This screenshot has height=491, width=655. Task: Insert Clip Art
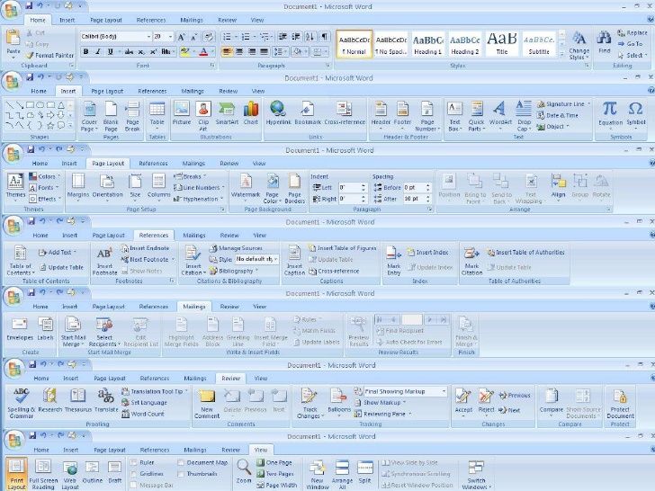[x=203, y=116]
